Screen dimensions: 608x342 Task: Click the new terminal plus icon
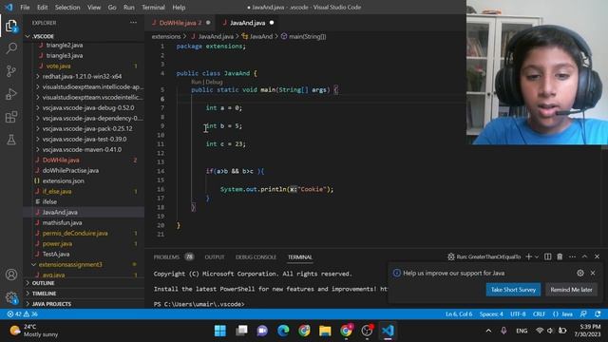click(x=528, y=256)
